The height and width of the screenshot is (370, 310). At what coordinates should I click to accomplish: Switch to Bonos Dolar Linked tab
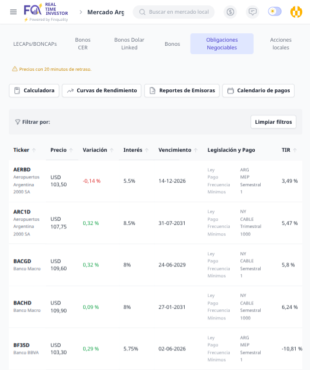129,43
